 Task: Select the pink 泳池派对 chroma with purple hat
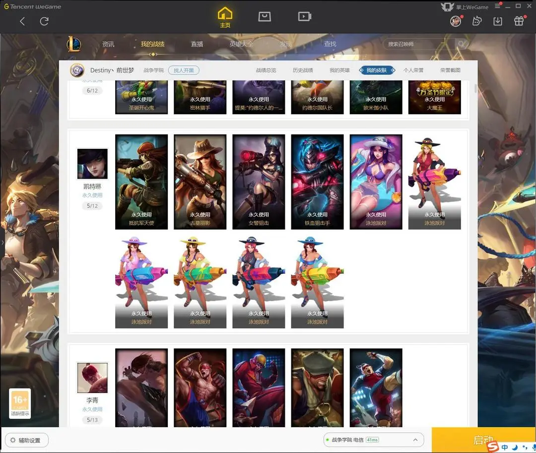click(141, 281)
